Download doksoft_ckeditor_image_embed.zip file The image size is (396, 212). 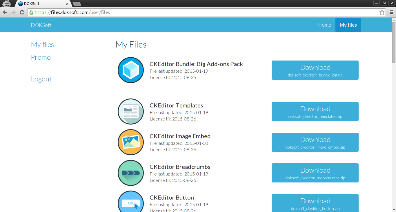coord(315,142)
